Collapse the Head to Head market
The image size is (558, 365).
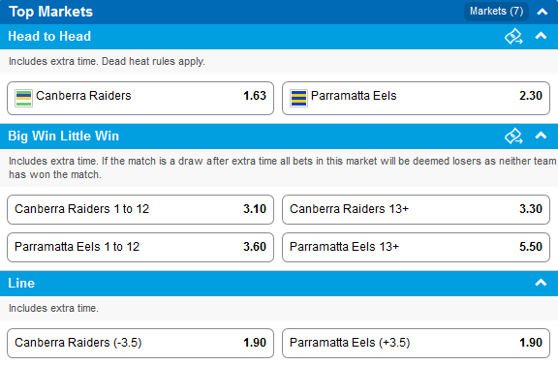(x=541, y=36)
